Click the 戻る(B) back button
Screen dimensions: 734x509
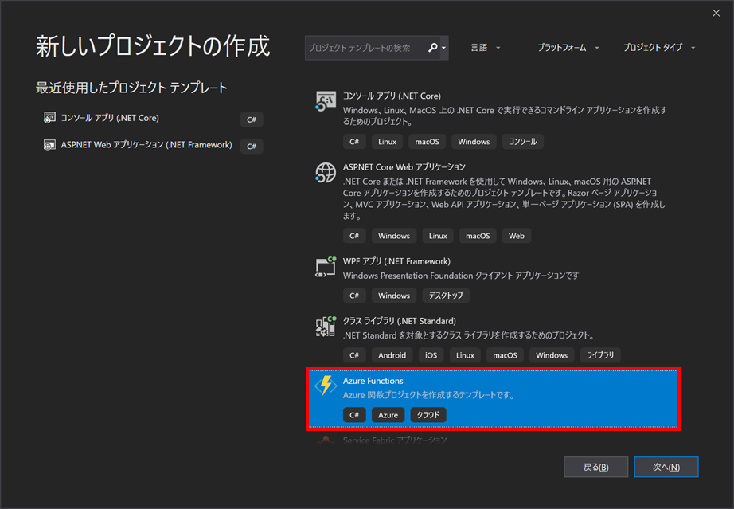596,467
